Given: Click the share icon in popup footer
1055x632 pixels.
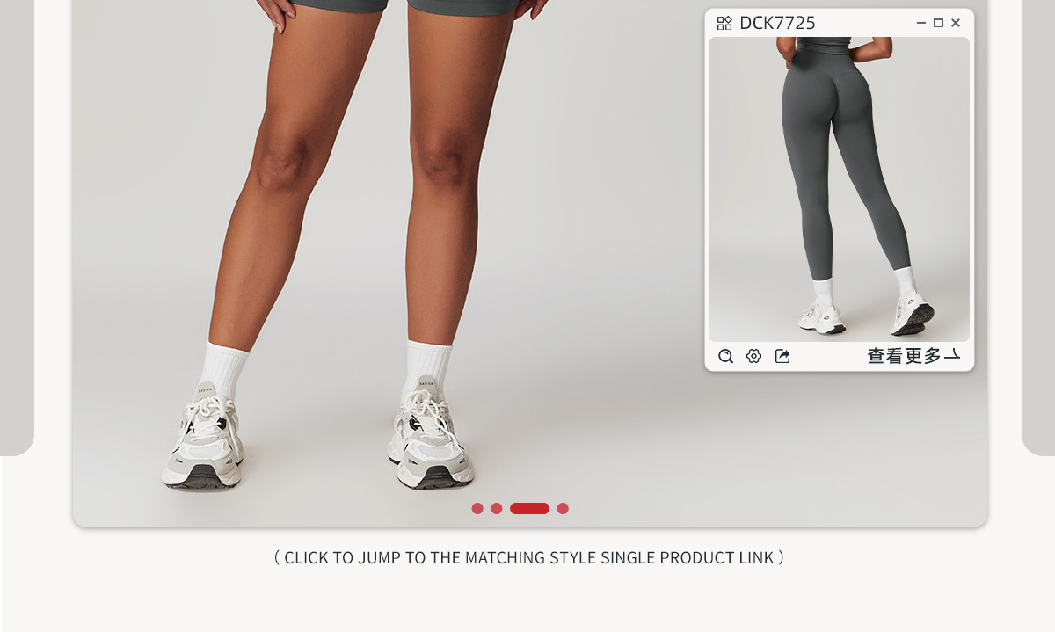Looking at the screenshot, I should [x=782, y=356].
